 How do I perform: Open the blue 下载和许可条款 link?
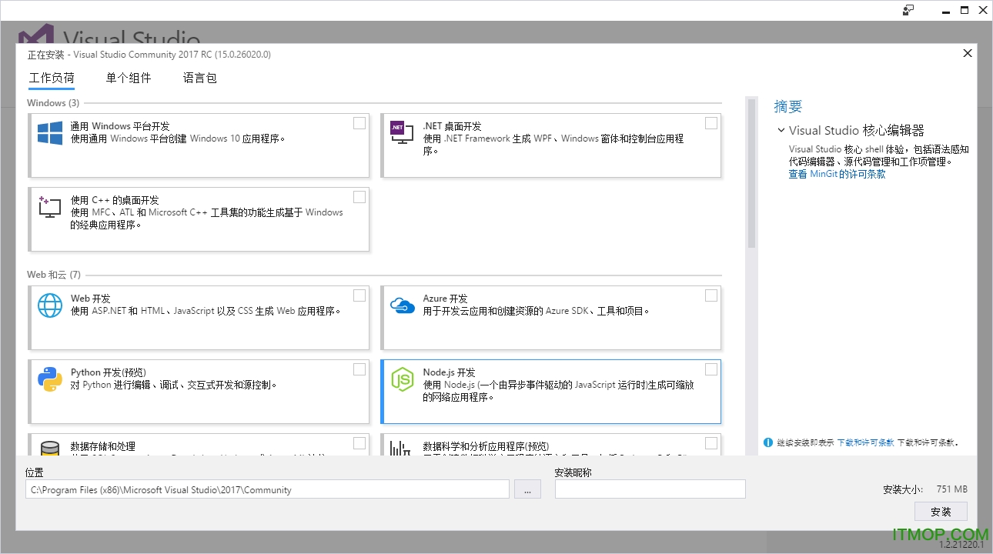tap(865, 442)
